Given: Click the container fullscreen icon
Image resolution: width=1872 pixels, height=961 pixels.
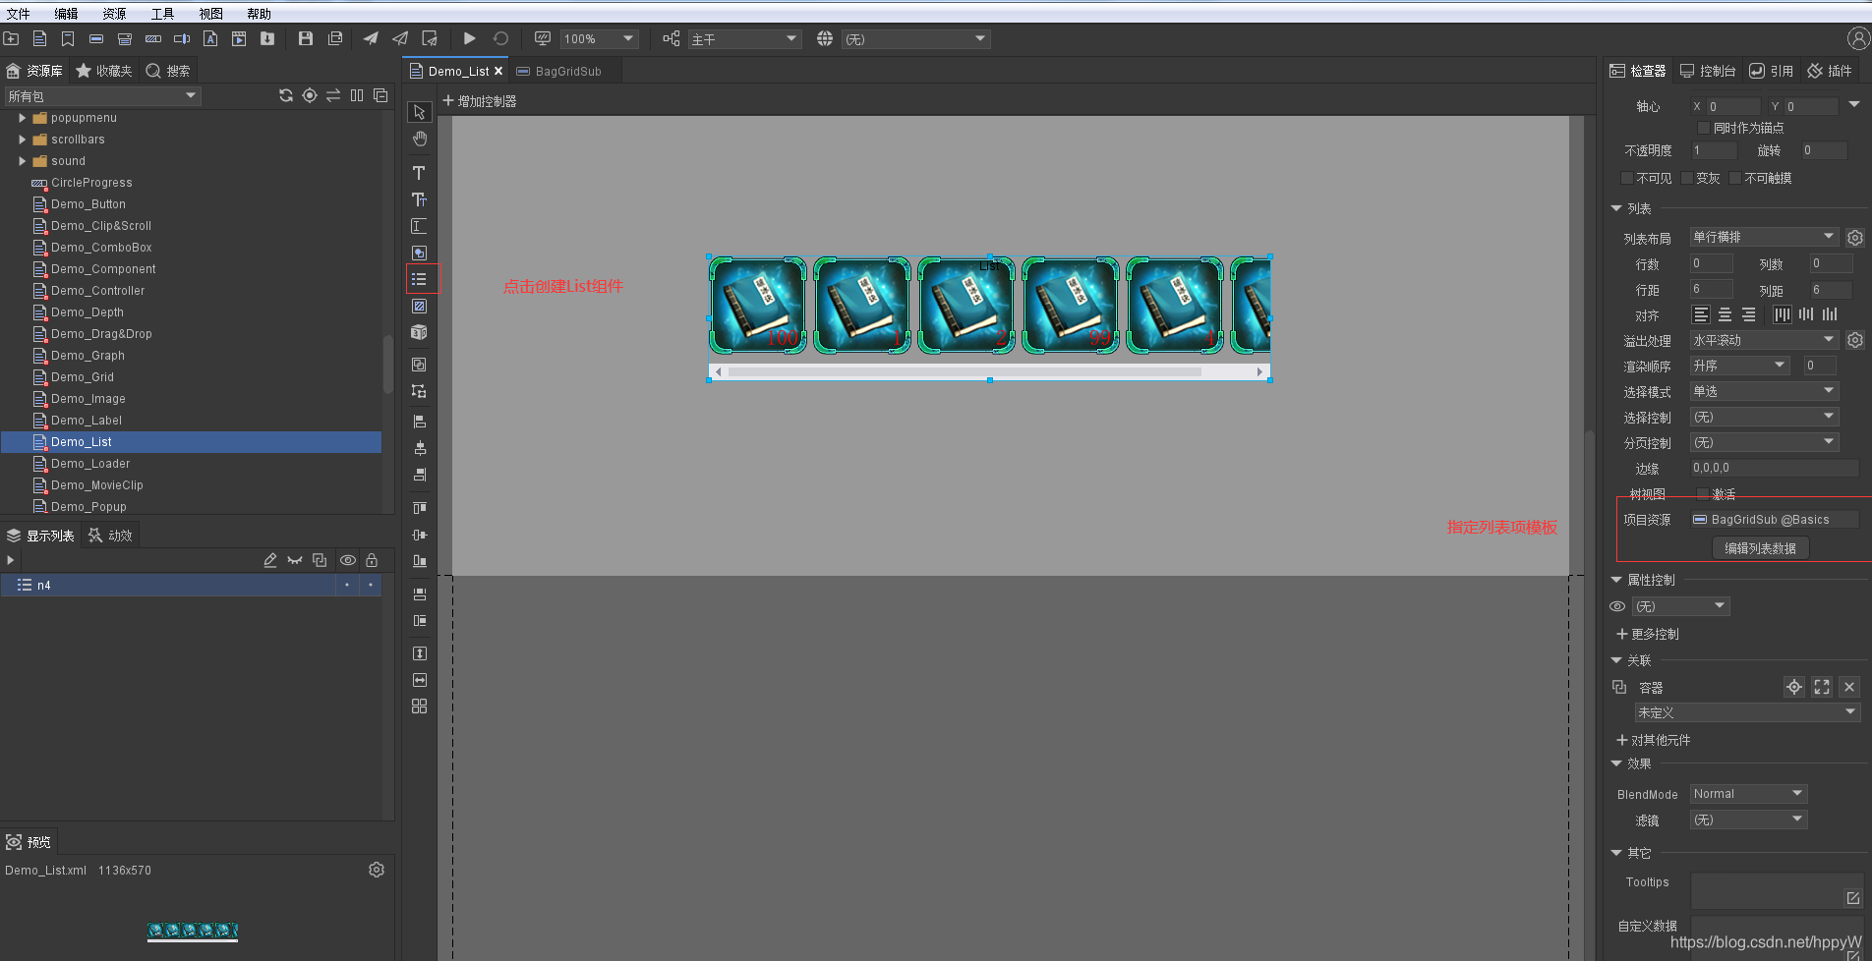Looking at the screenshot, I should pos(1822,687).
